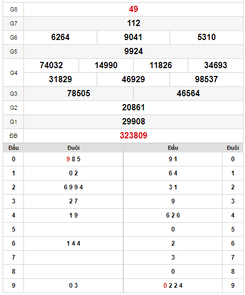
Task: Click the tail digits 2 7 cell
Action: pyautogui.click(x=73, y=201)
